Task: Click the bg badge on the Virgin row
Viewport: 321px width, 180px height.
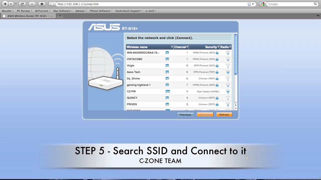Action: 167,65
